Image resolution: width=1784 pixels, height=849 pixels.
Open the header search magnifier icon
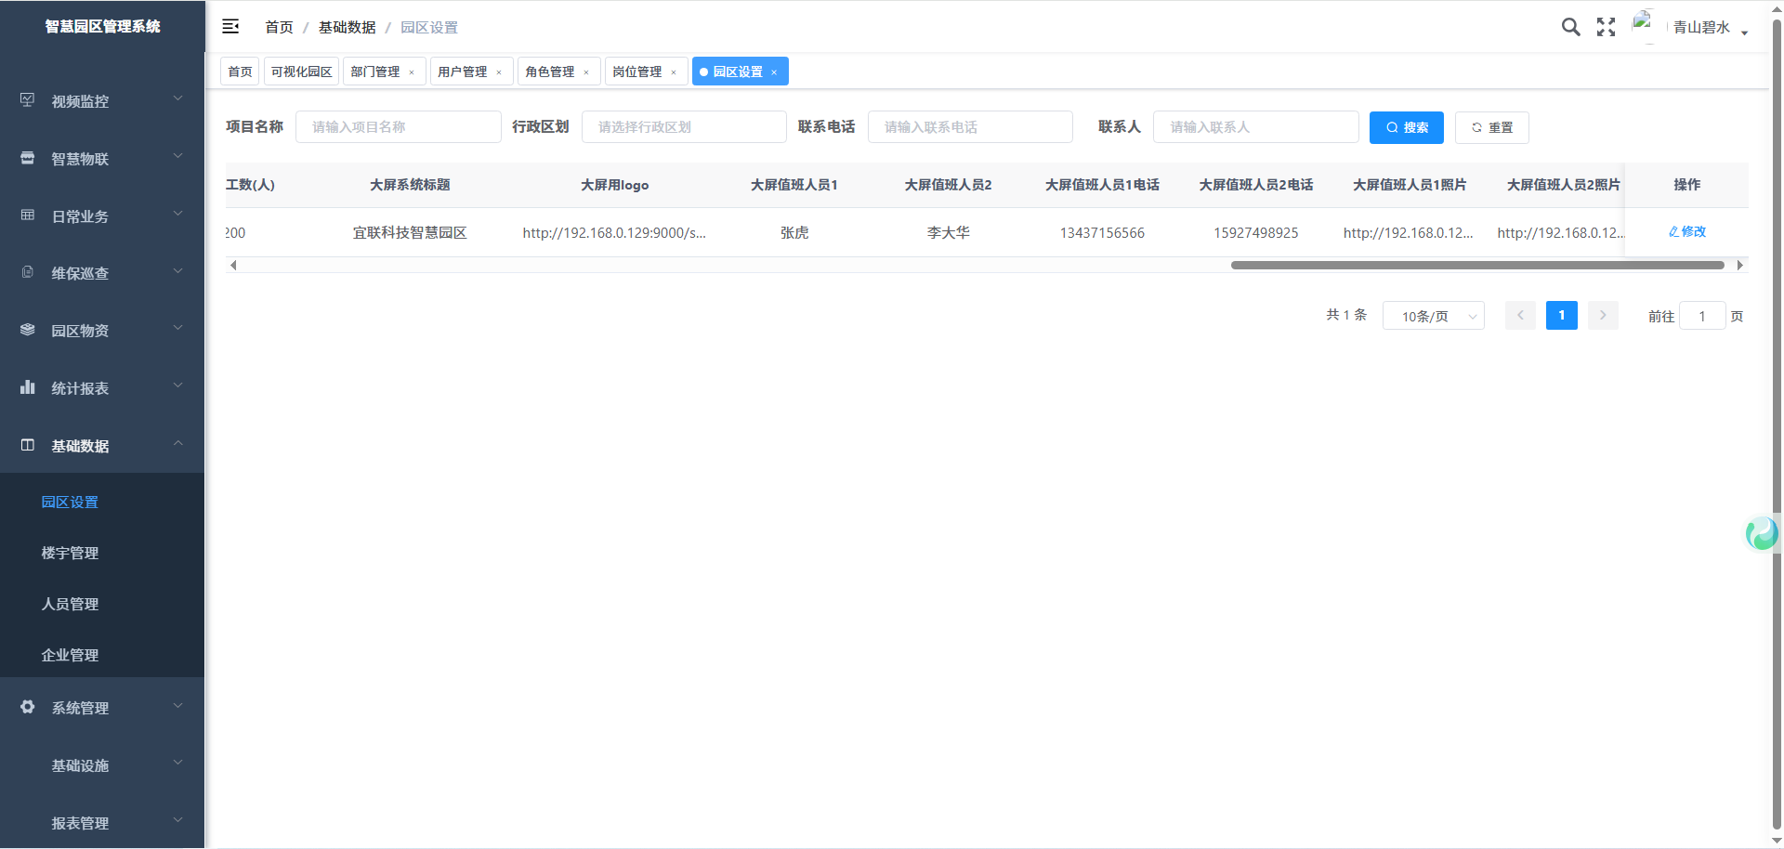(1570, 27)
